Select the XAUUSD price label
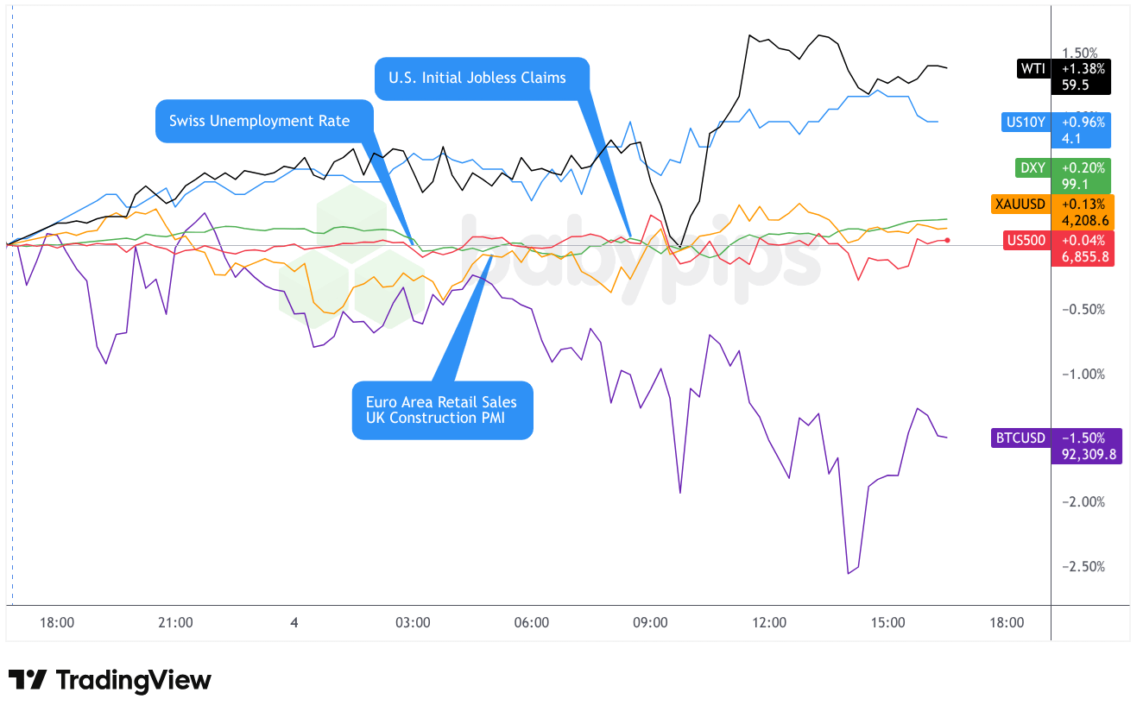The height and width of the screenshot is (718, 1143). point(1020,205)
